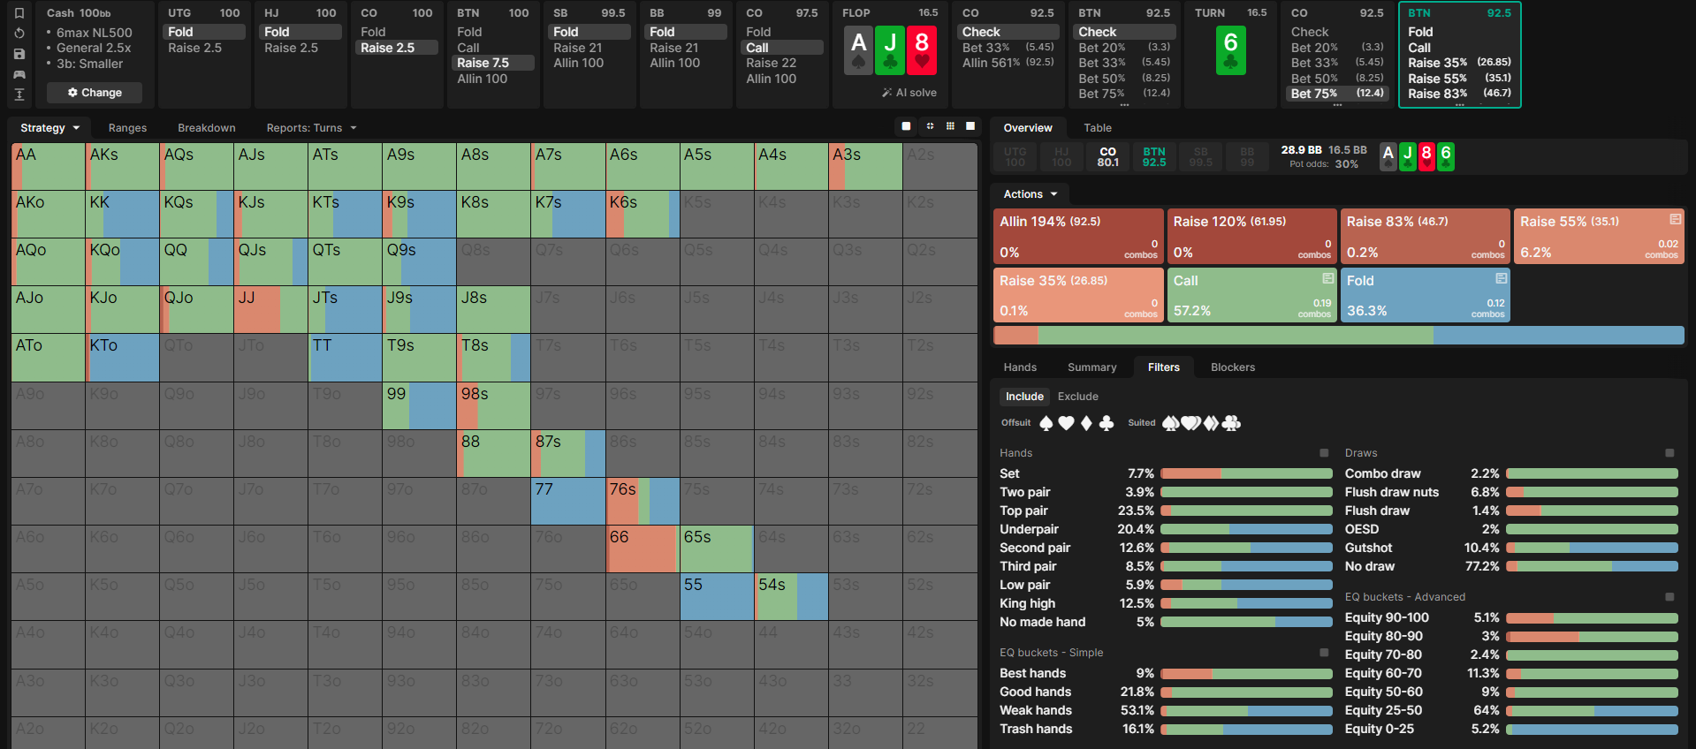The width and height of the screenshot is (1696, 749).
Task: Select the CO 80.1 position in Overview
Action: point(1108,157)
